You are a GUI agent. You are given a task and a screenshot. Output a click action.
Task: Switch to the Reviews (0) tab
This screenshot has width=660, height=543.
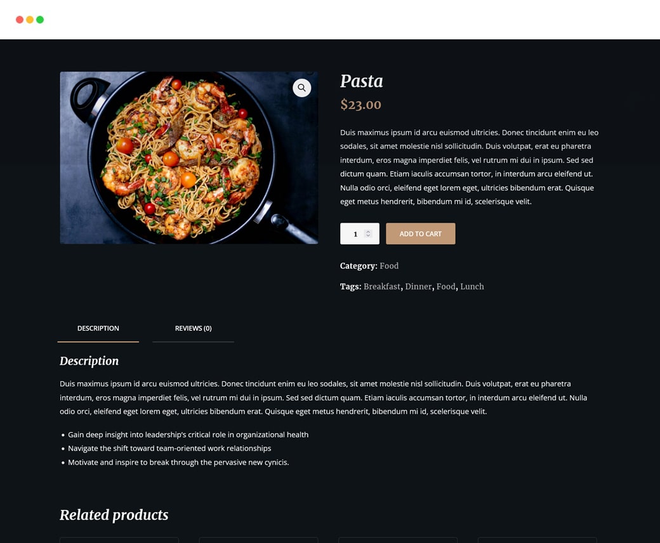(x=193, y=329)
